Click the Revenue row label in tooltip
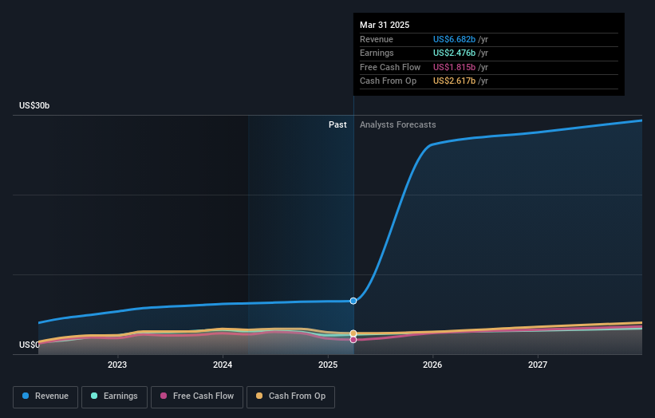The image size is (655, 418). click(x=377, y=39)
